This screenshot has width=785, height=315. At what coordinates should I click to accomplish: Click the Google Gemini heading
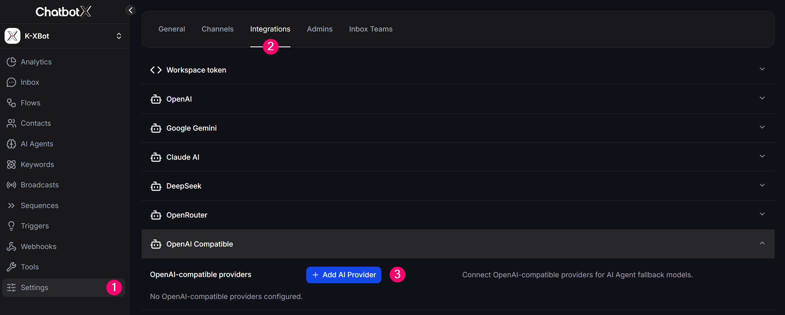point(191,128)
